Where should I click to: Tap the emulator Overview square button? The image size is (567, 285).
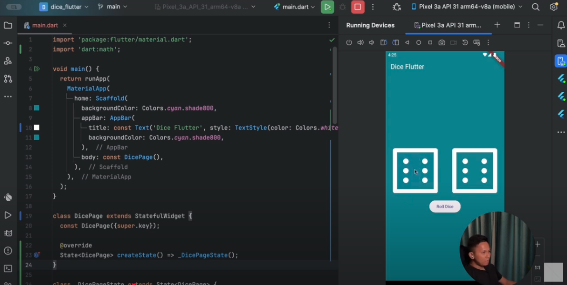pyautogui.click(x=430, y=43)
